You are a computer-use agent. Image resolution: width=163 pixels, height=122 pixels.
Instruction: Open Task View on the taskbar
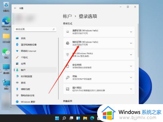pos(71,118)
